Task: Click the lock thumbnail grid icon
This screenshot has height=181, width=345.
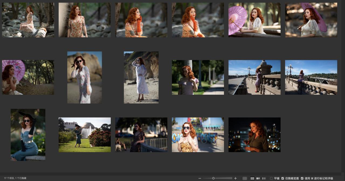Action: point(245,178)
